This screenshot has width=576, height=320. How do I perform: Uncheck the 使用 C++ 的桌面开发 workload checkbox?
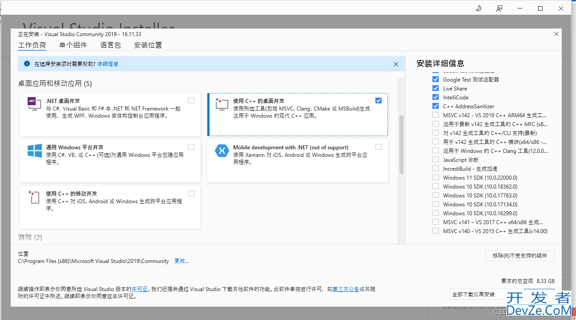pyautogui.click(x=379, y=101)
